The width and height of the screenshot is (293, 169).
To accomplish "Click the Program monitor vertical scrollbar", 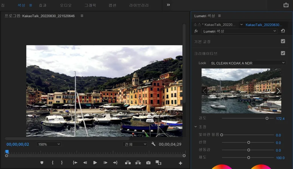I will pyautogui.click(x=184, y=63).
